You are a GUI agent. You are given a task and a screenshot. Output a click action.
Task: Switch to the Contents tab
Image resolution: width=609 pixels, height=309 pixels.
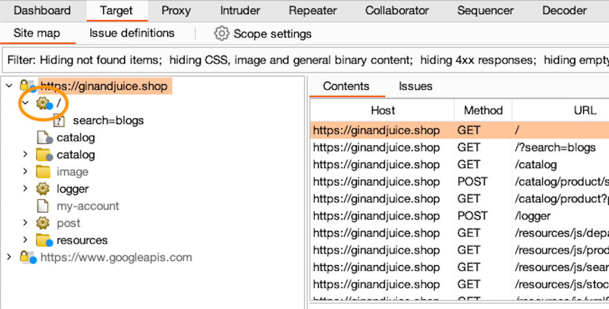pyautogui.click(x=346, y=86)
